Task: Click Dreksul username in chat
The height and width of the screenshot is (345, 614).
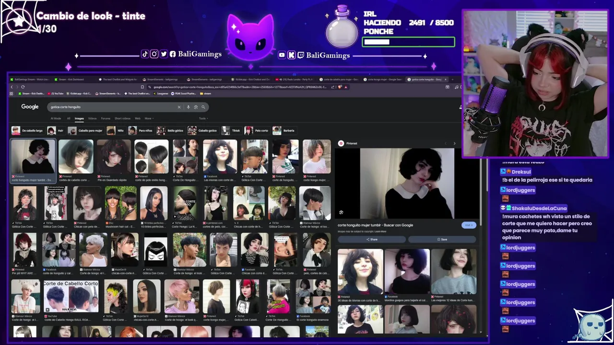Action: coord(520,172)
